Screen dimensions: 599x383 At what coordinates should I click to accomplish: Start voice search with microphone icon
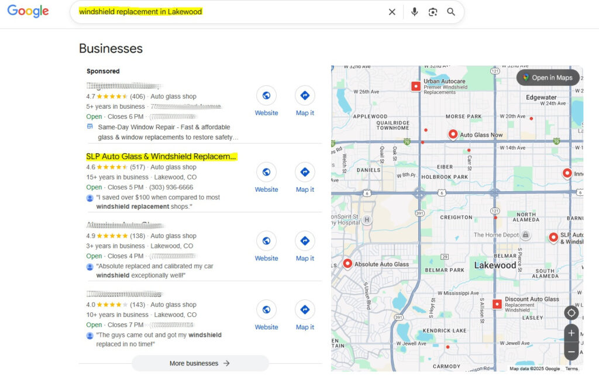click(414, 12)
